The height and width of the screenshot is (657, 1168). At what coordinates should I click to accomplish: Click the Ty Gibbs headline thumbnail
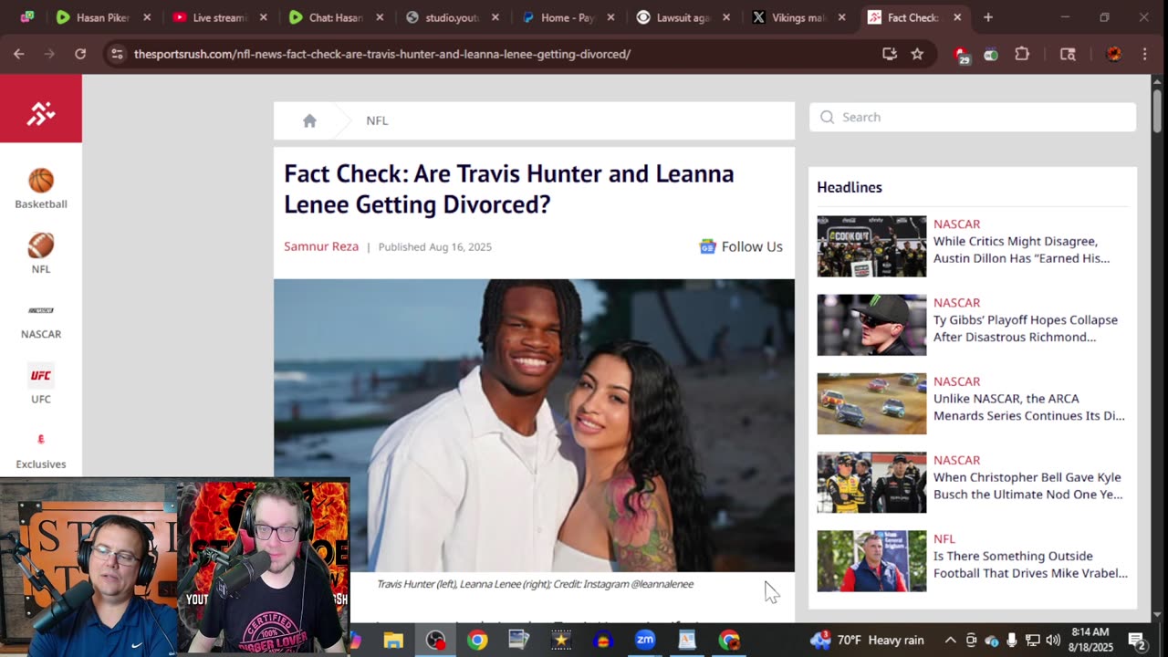pos(871,325)
